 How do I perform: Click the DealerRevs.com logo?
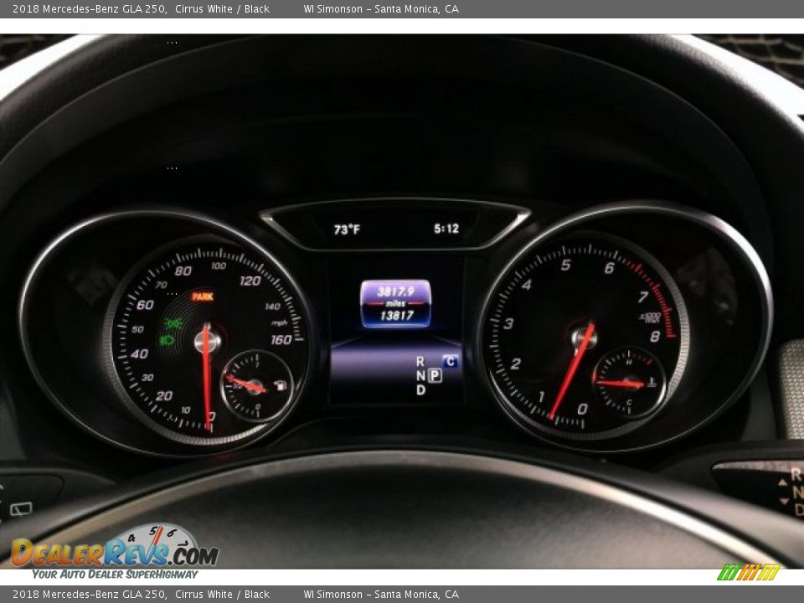pyautogui.click(x=115, y=551)
